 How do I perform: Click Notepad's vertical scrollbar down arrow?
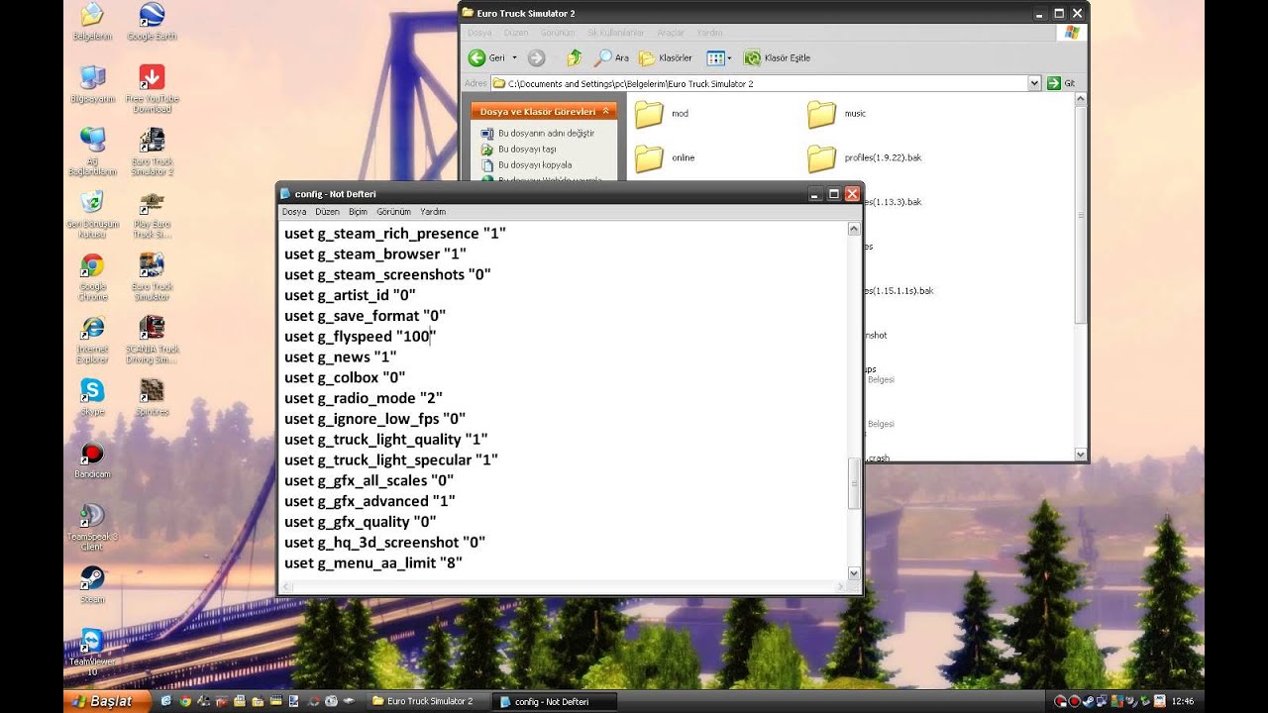(x=854, y=572)
